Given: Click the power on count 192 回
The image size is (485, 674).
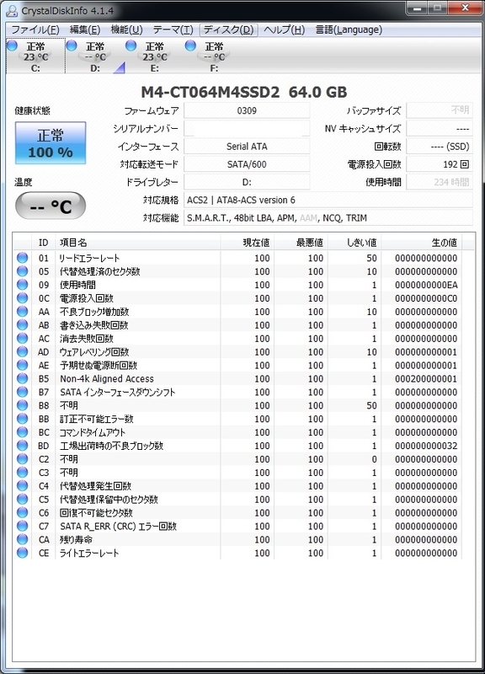Looking at the screenshot, I should click(x=439, y=164).
